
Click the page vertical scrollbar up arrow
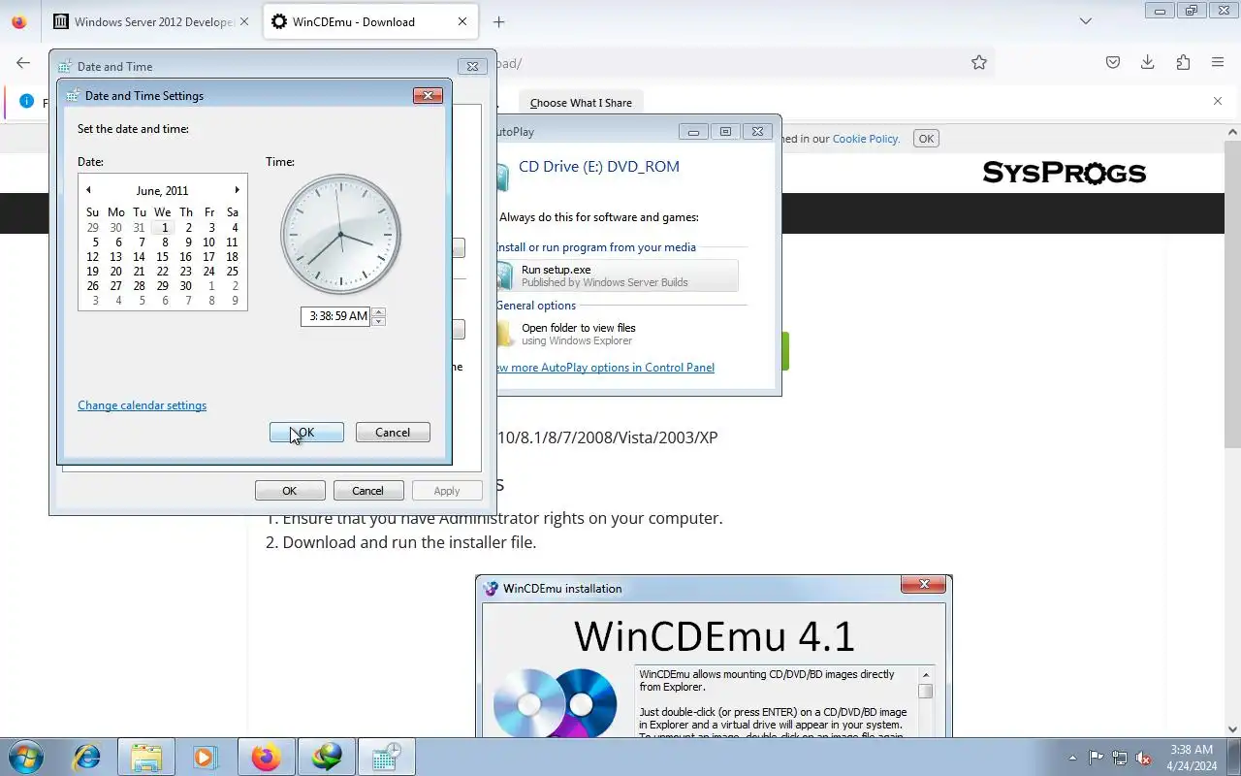pos(1233,132)
